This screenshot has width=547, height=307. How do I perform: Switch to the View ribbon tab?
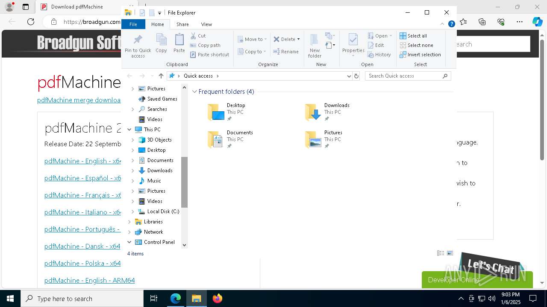(x=206, y=24)
